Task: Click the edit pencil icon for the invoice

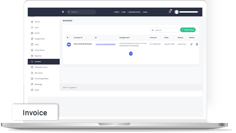Action: pos(191,44)
